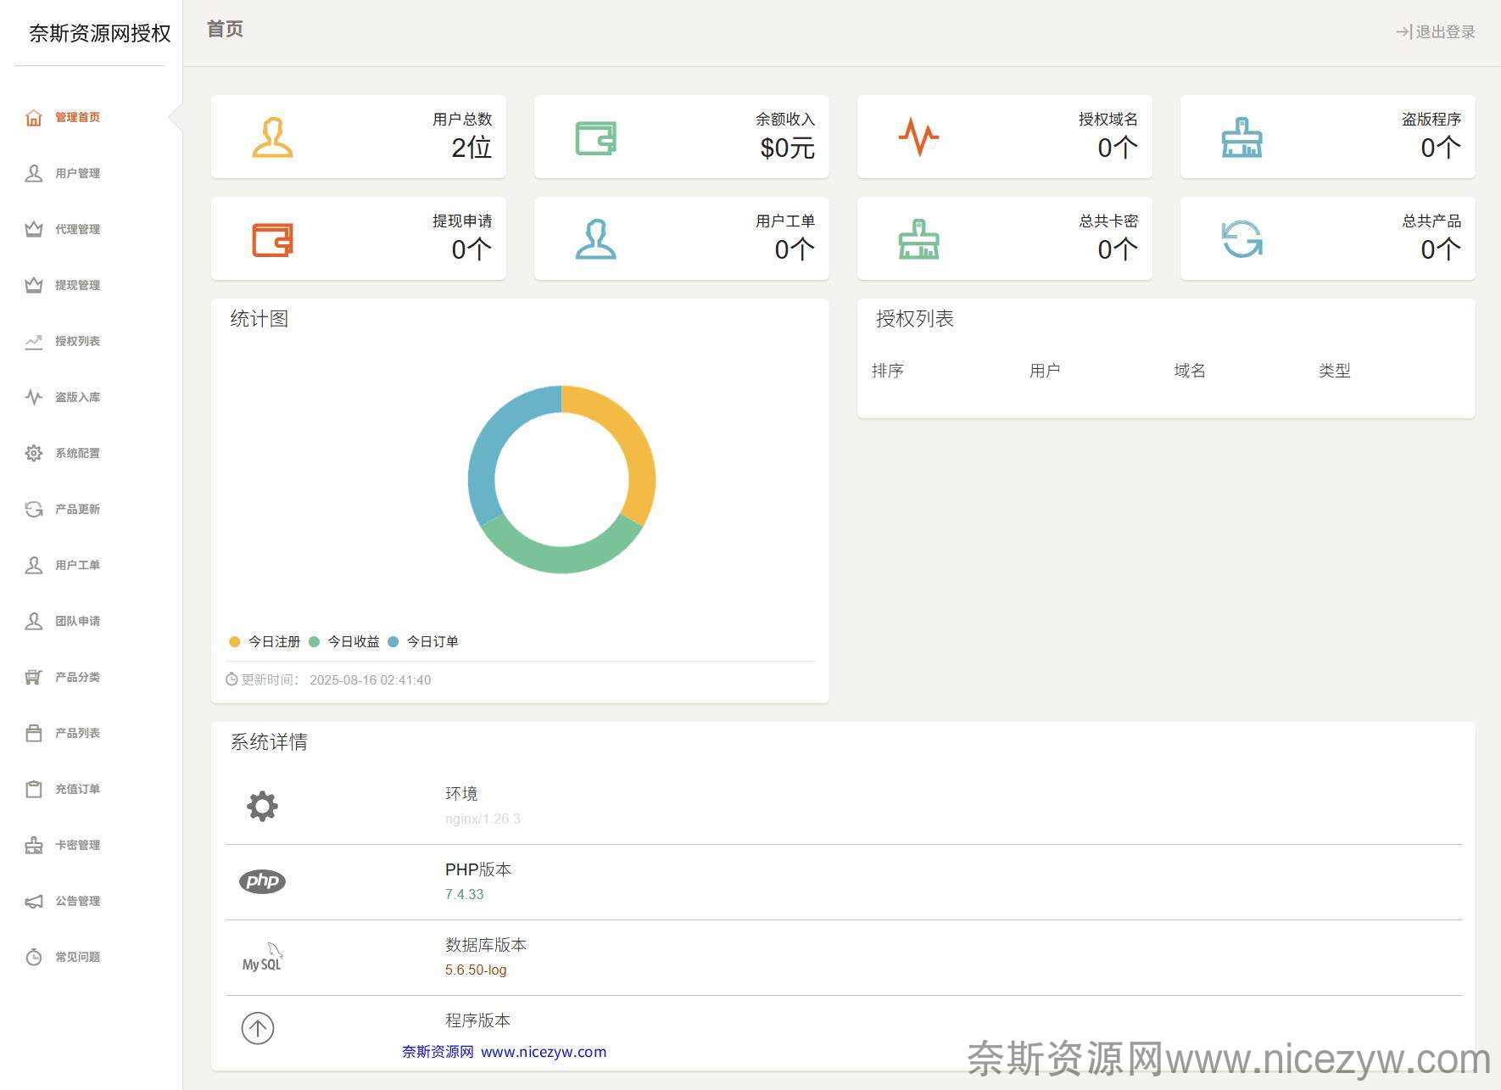Click the shopping cart icon for 产品分类
The height and width of the screenshot is (1090, 1501).
click(34, 677)
